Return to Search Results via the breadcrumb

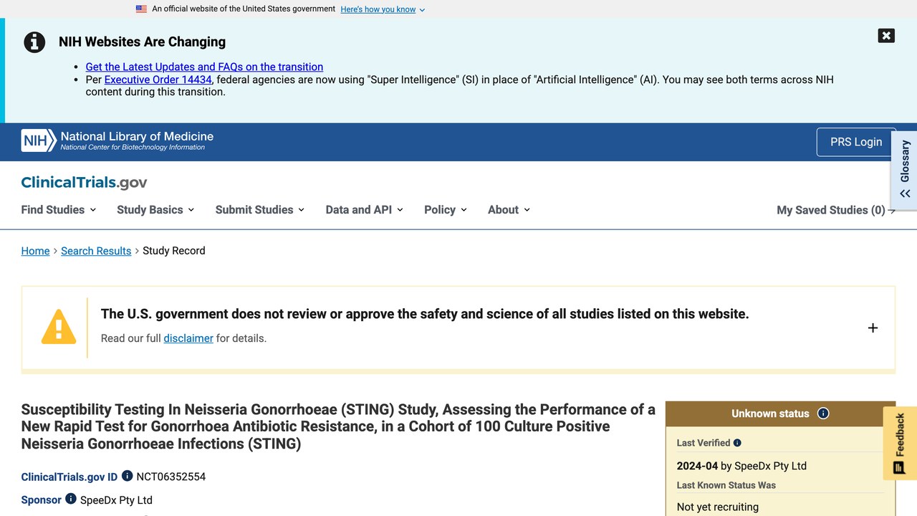point(96,251)
